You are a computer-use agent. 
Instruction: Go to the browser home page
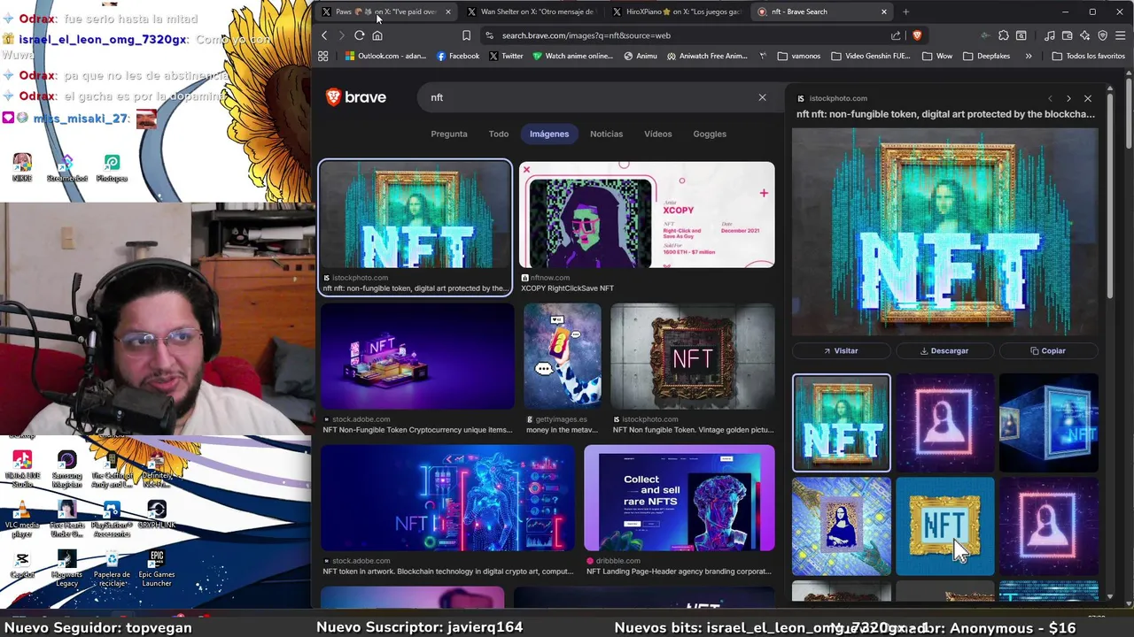click(377, 35)
